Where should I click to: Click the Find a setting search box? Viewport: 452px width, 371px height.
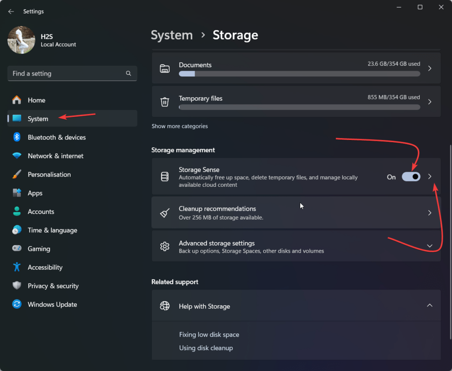(x=72, y=74)
